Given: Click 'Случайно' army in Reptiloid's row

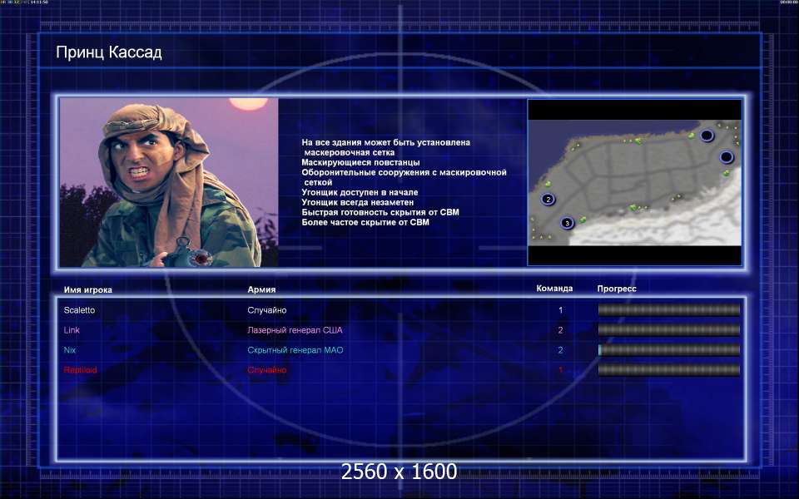Looking at the screenshot, I should [267, 369].
